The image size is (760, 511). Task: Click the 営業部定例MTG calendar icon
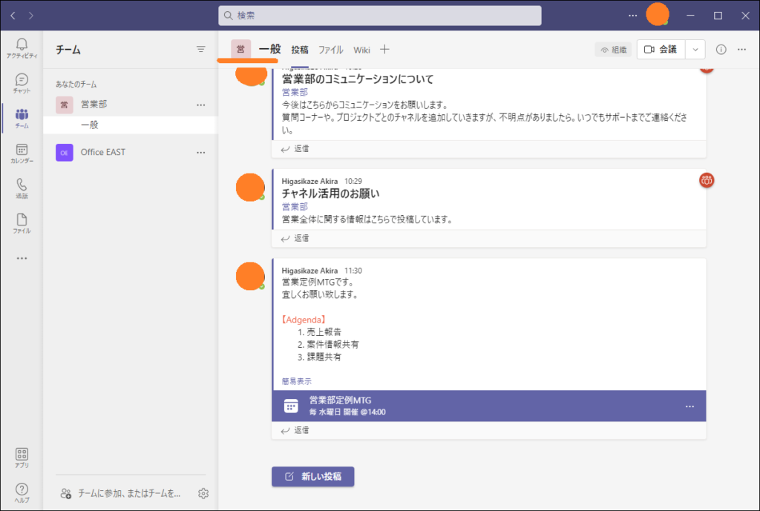click(291, 406)
